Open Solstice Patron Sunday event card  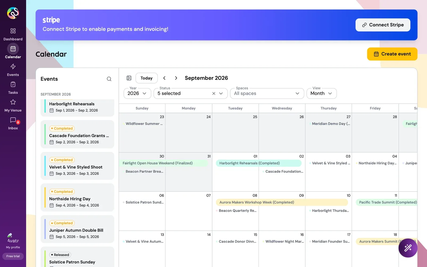pyautogui.click(x=77, y=257)
